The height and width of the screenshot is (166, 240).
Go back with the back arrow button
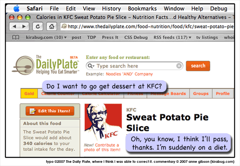pyautogui.click(x=14, y=26)
